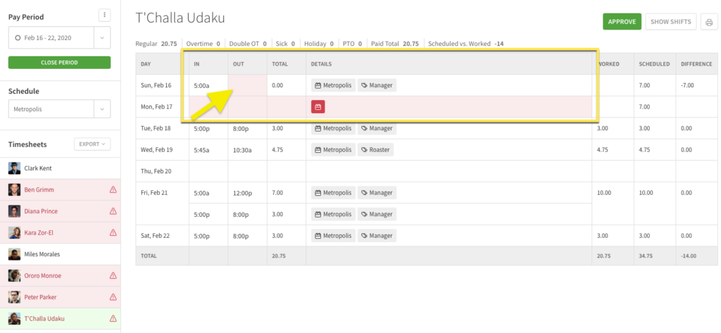This screenshot has width=721, height=333.
Task: Click Clark Kent's avatar in Timesheets
Action: 14,168
